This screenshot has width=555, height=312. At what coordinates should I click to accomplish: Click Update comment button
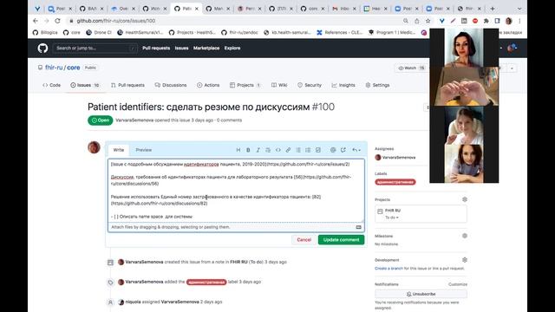point(341,240)
